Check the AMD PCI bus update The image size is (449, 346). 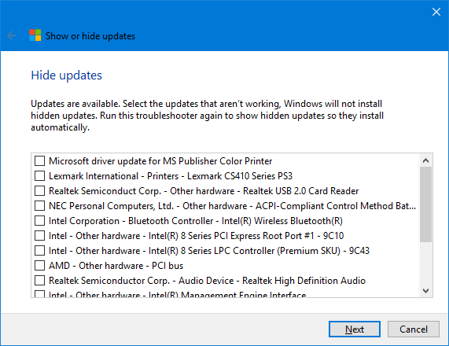pyautogui.click(x=39, y=266)
